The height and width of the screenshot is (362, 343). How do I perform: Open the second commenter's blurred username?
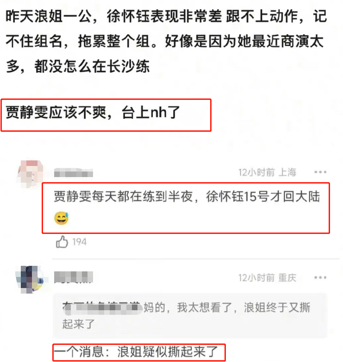click(74, 277)
